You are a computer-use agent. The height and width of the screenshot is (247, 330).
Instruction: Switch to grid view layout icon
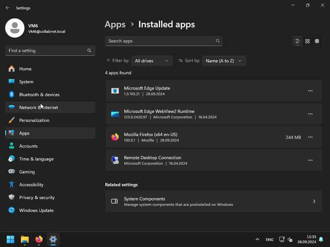pos(307,41)
